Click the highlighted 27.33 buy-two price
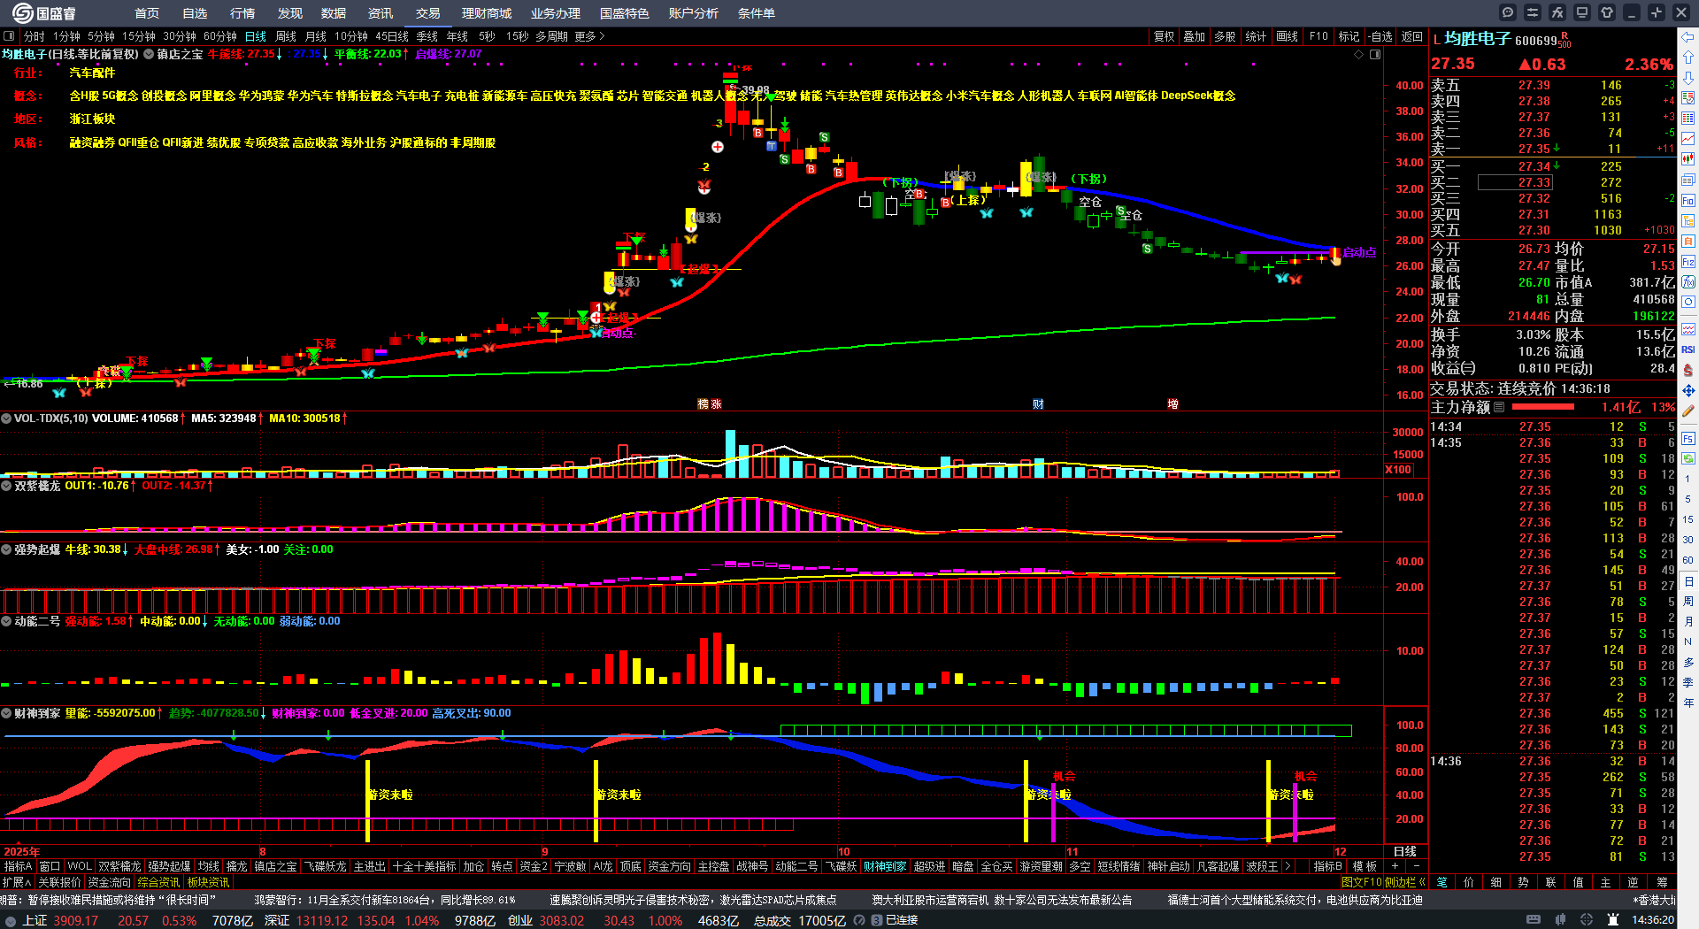Viewport: 1699px width, 929px height. click(1515, 182)
